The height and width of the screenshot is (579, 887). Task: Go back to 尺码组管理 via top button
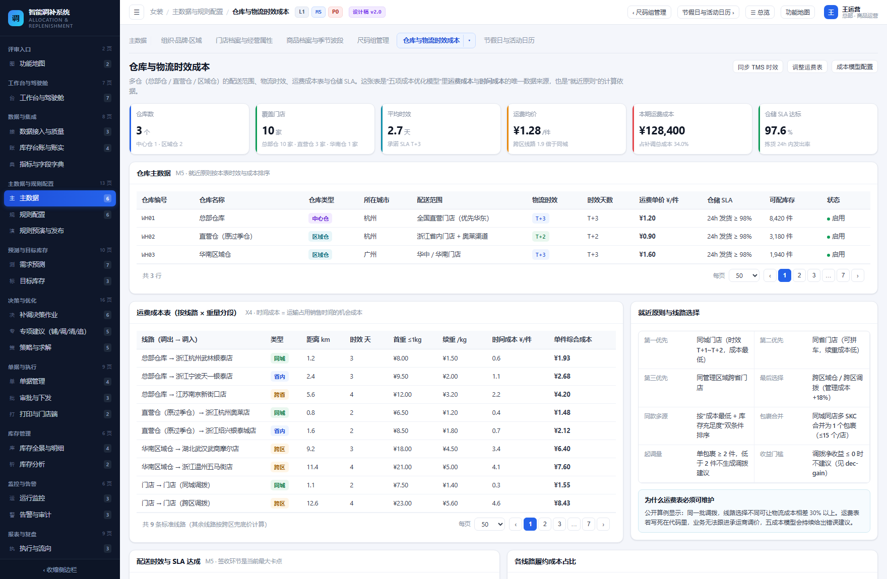649,12
